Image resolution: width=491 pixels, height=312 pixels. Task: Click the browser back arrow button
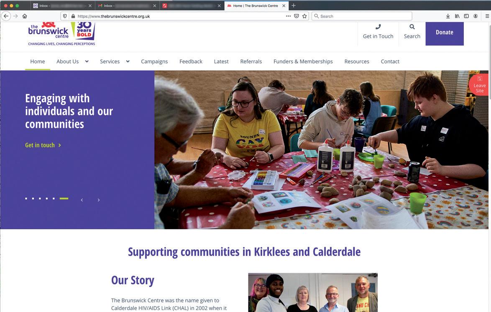pyautogui.click(x=6, y=16)
